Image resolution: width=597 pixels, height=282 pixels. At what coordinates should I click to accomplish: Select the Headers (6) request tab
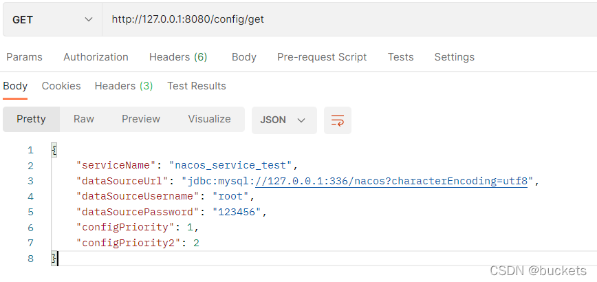pyautogui.click(x=178, y=57)
